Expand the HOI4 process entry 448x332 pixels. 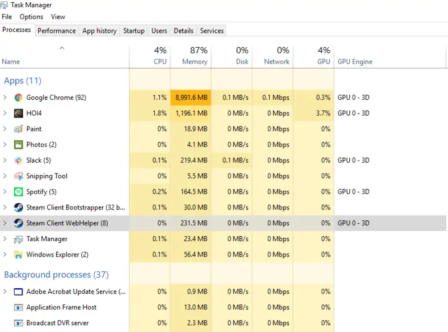click(5, 114)
